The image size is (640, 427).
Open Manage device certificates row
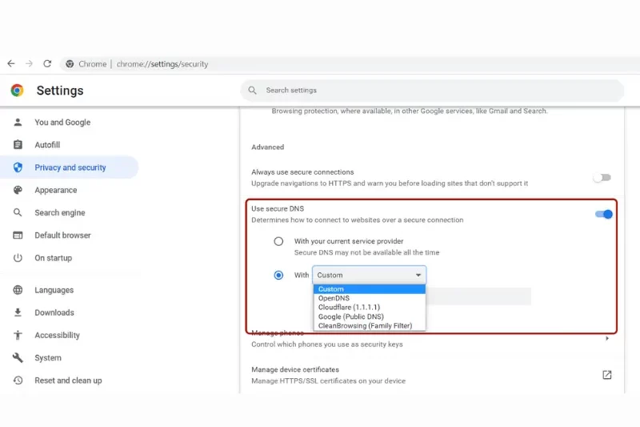(432, 375)
